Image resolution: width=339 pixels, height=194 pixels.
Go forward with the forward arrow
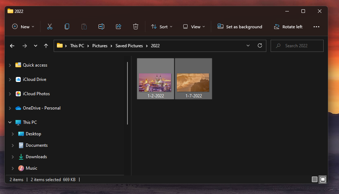tap(25, 45)
